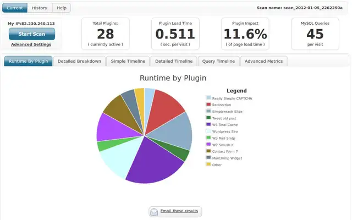This screenshot has width=352, height=220.
Task: Open Advanced Settings link
Action: (x=31, y=45)
